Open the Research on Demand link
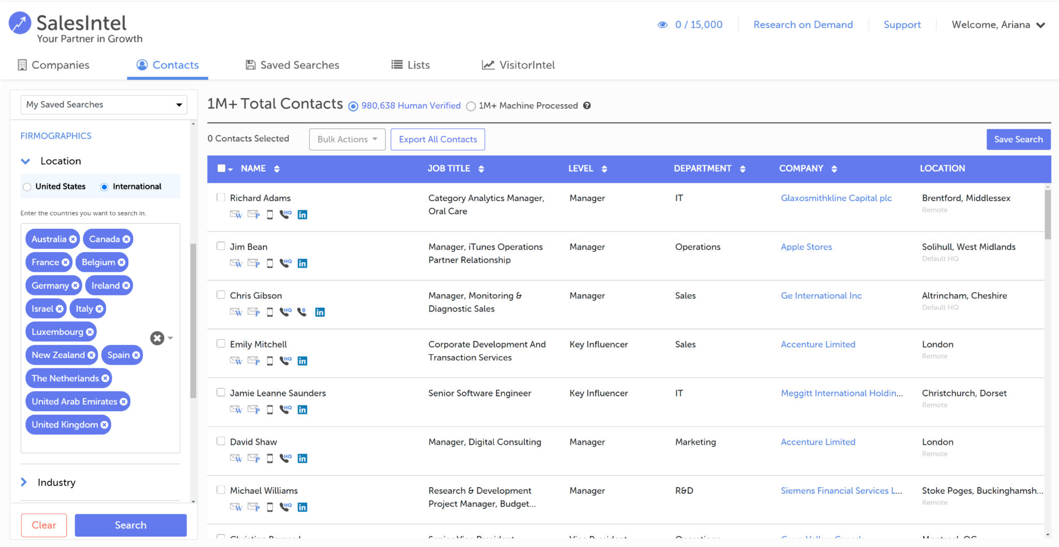The height and width of the screenshot is (547, 1059). [803, 24]
